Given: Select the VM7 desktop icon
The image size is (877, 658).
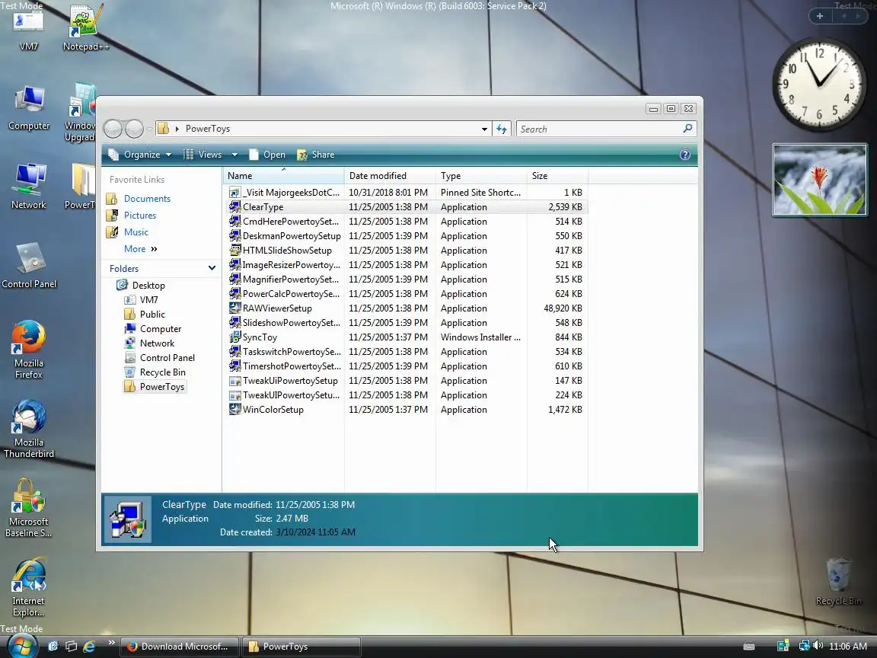Looking at the screenshot, I should pyautogui.click(x=28, y=29).
